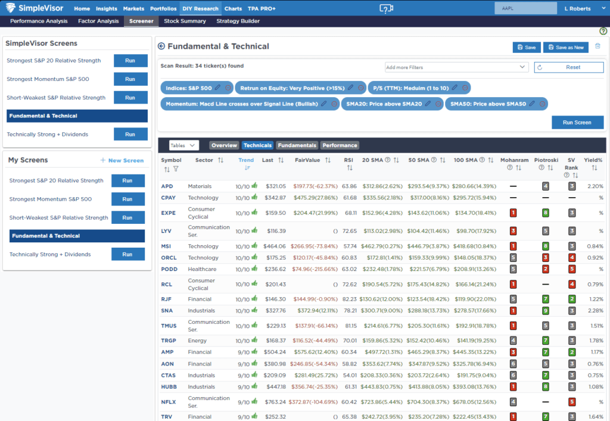Click the refresh icon next to Reset
This screenshot has width=610, height=421.
pos(539,67)
